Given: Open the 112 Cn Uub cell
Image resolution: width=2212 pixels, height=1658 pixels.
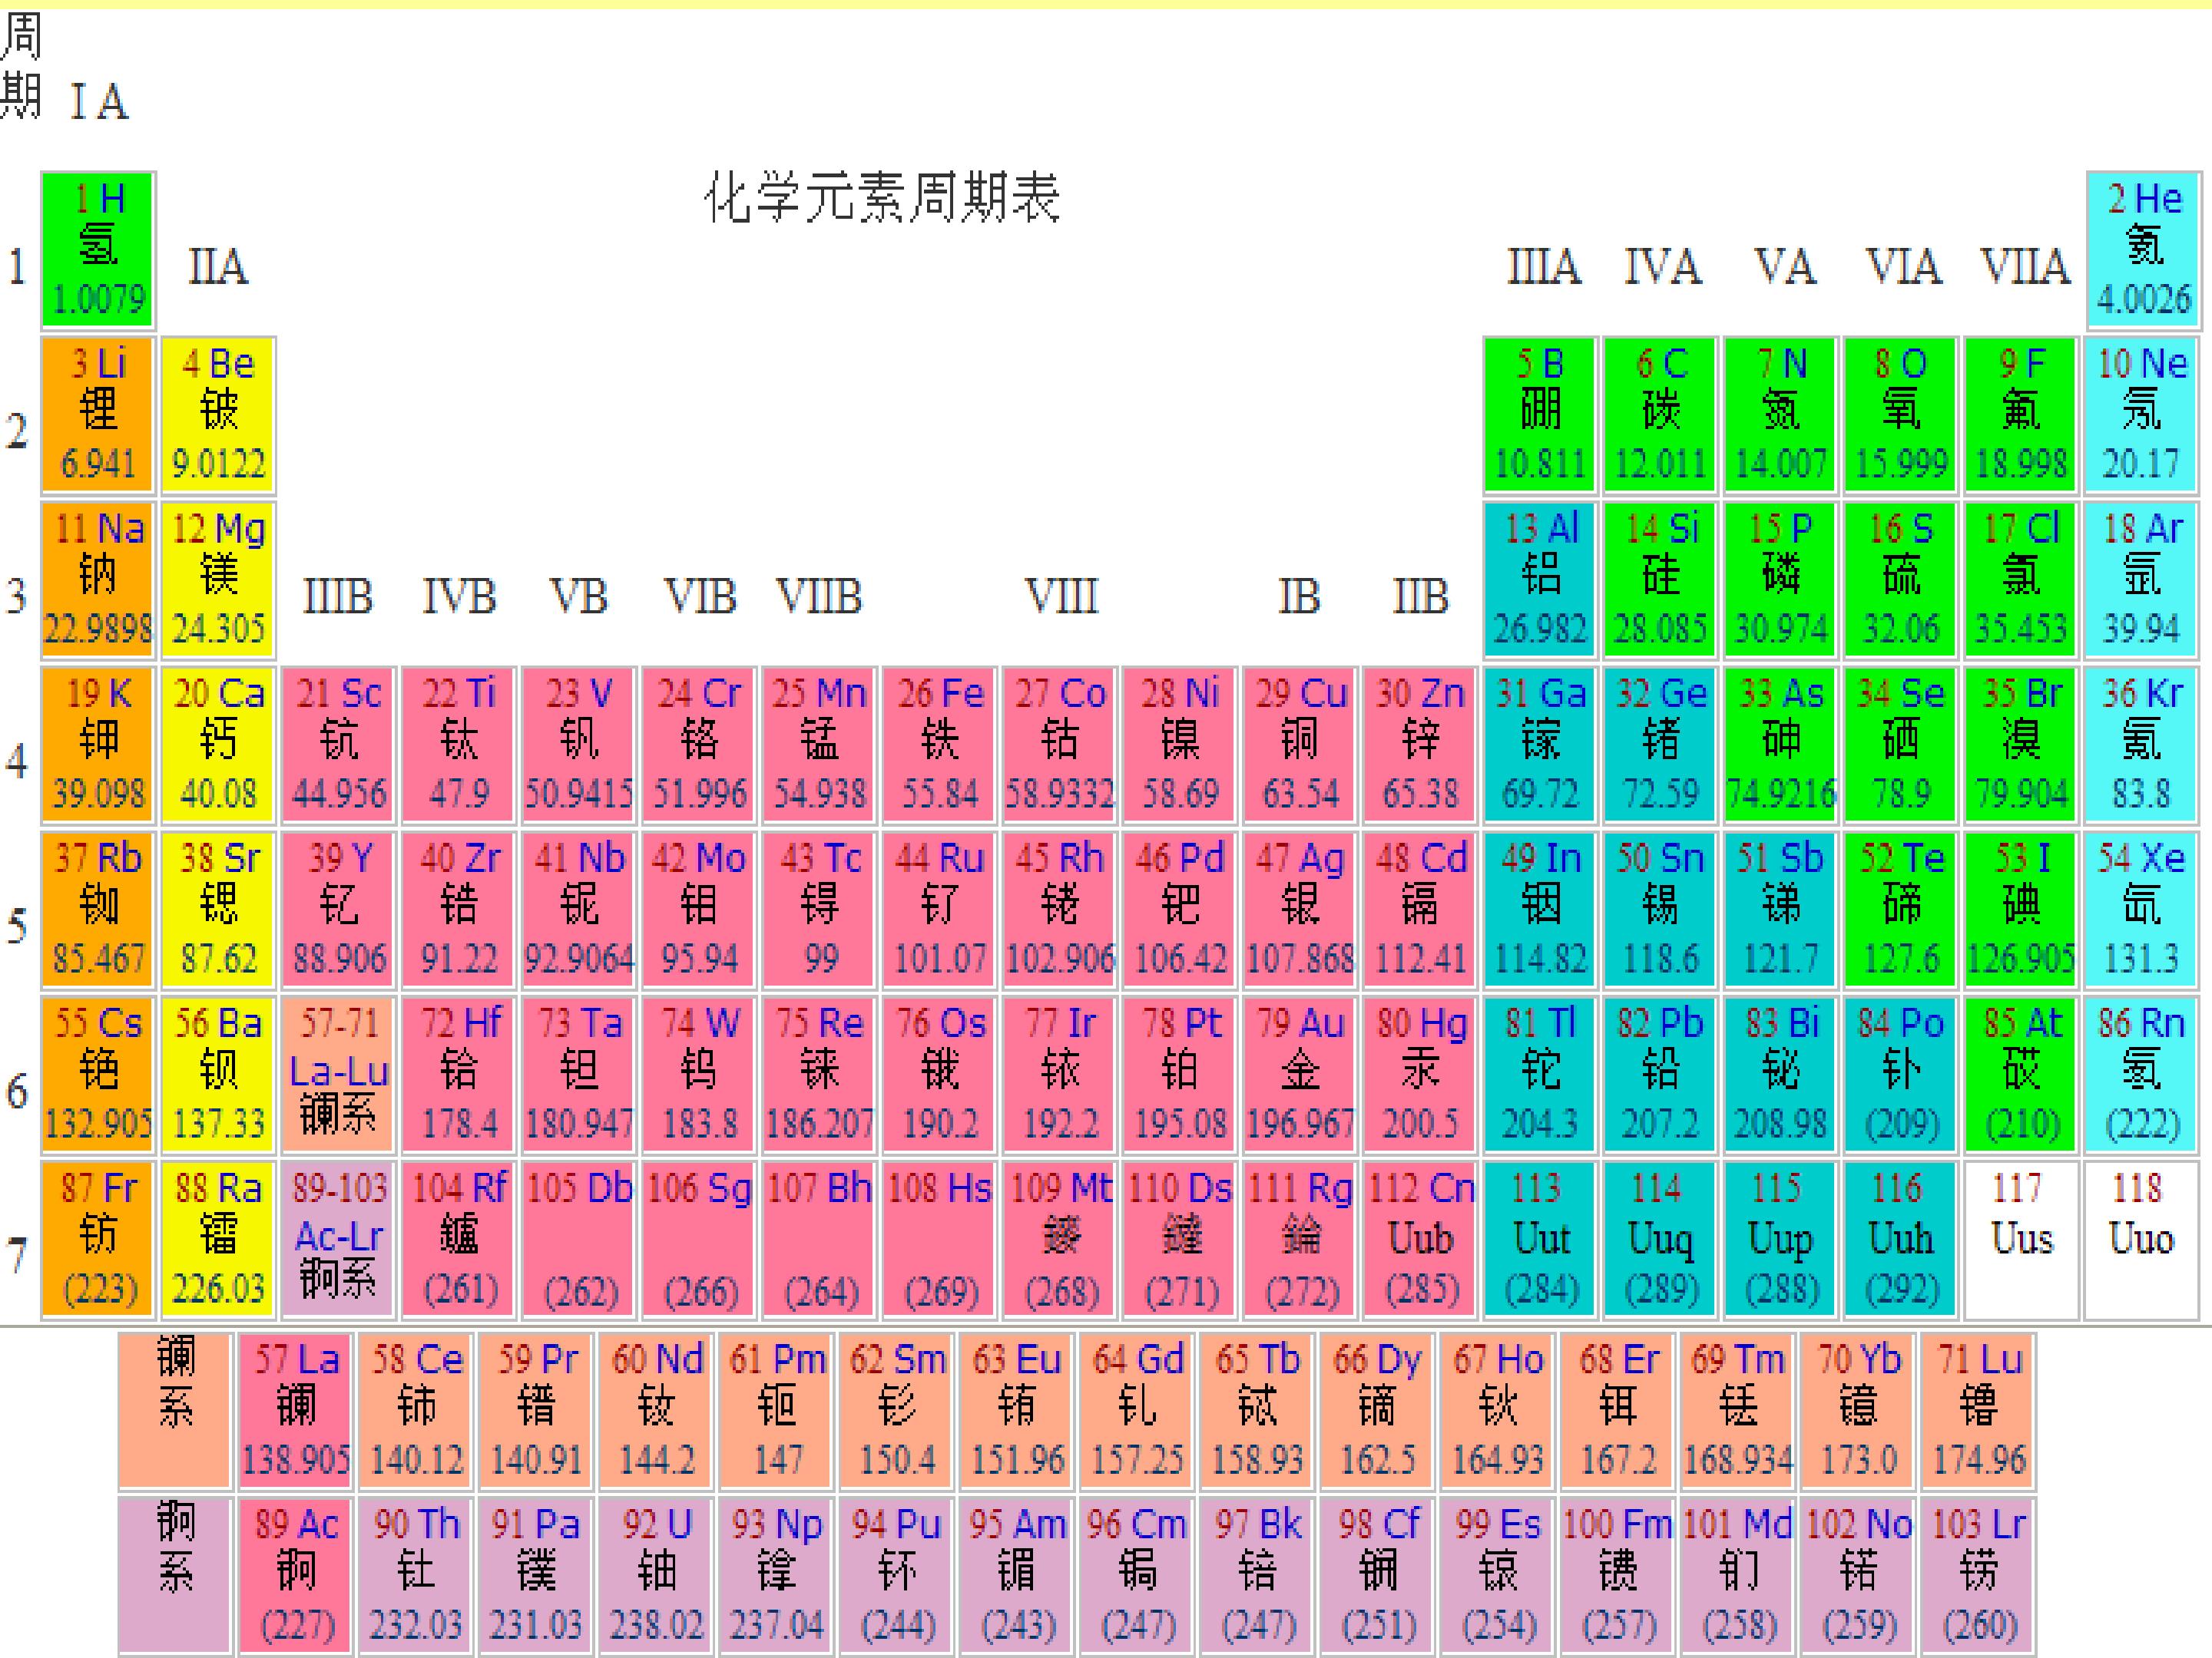Looking at the screenshot, I should (1420, 1239).
